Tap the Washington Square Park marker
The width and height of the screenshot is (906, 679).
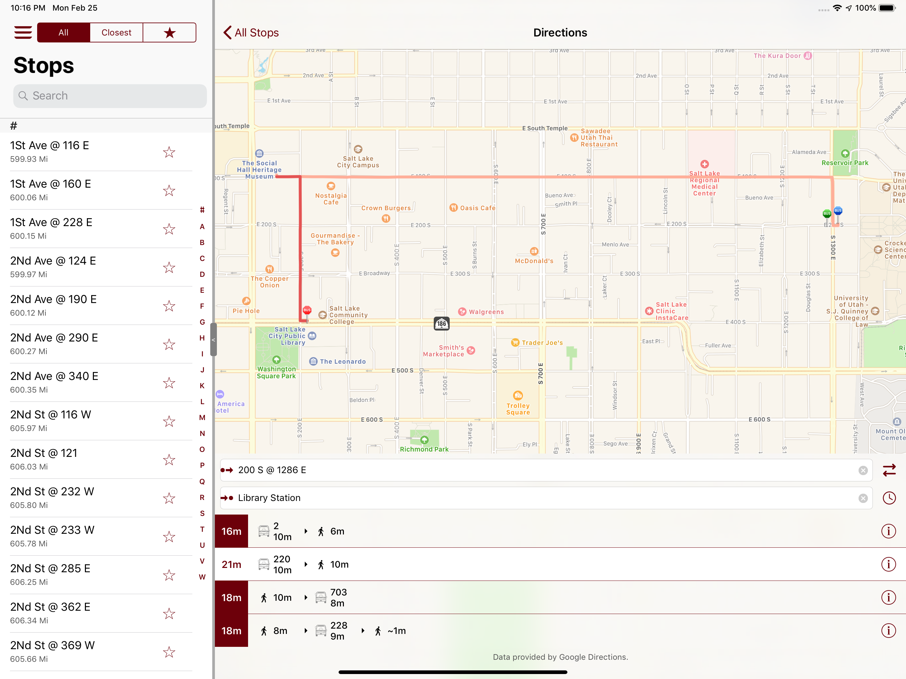277,360
